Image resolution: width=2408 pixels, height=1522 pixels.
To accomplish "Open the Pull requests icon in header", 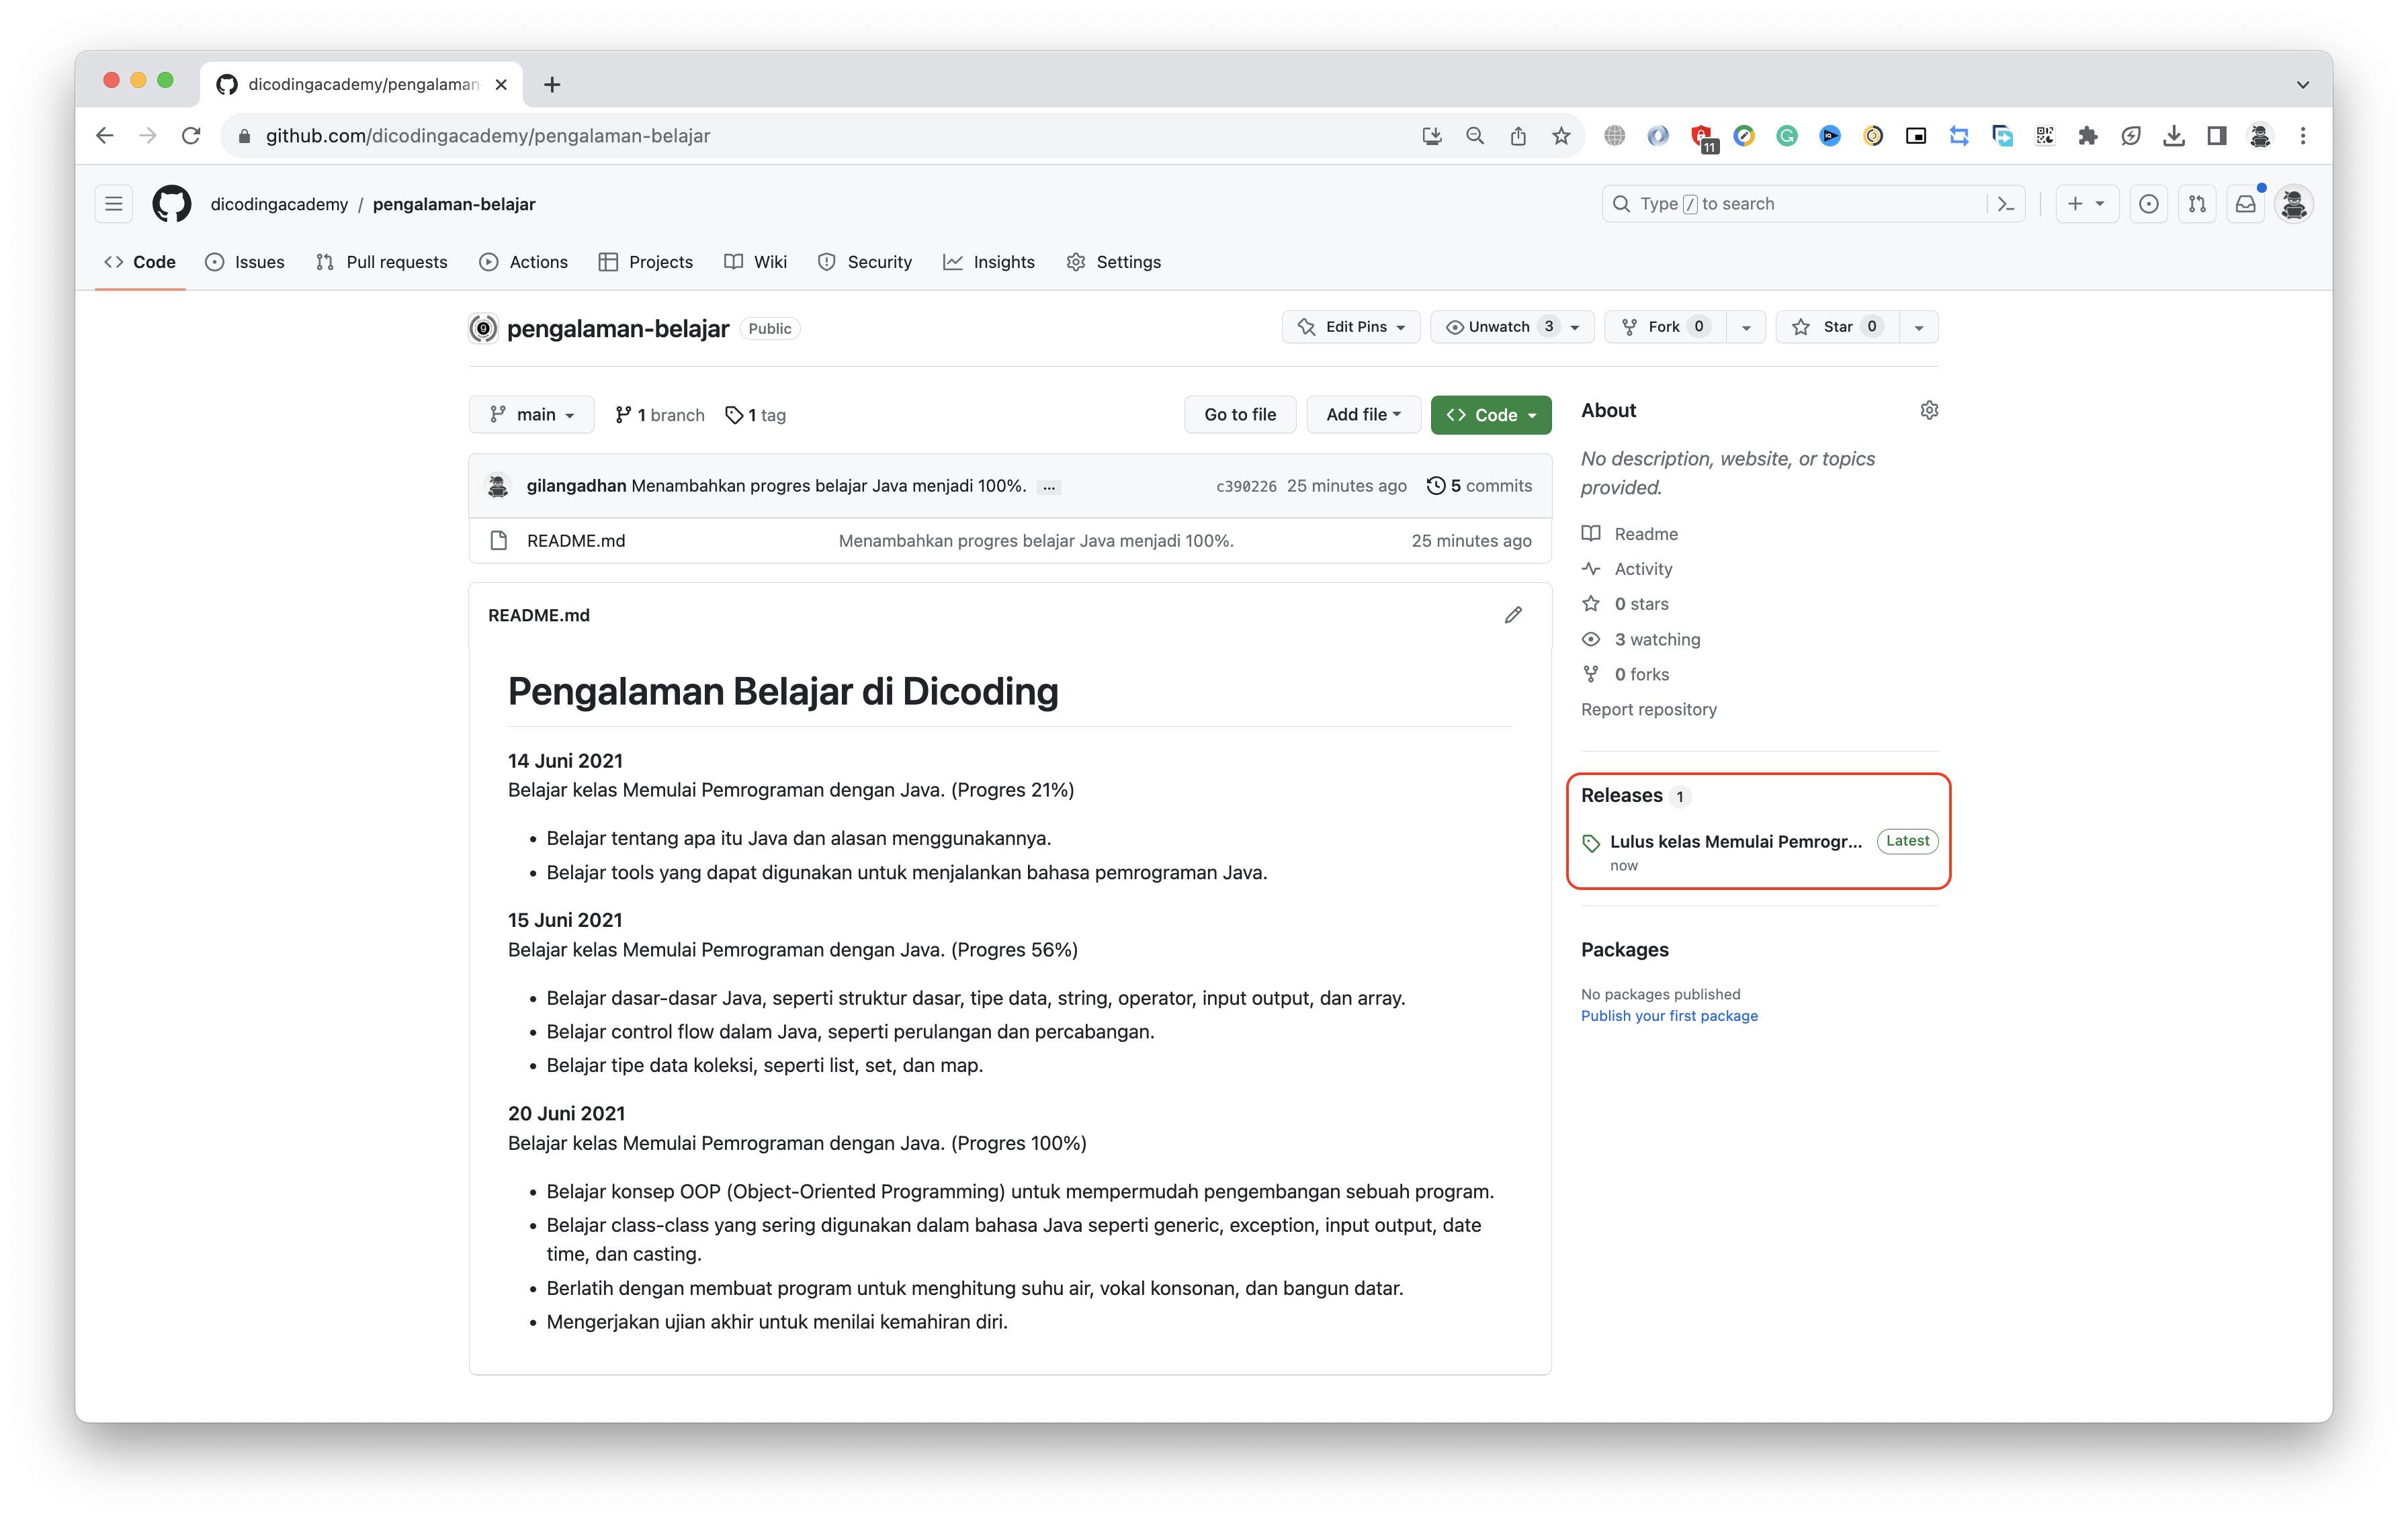I will [x=2197, y=204].
